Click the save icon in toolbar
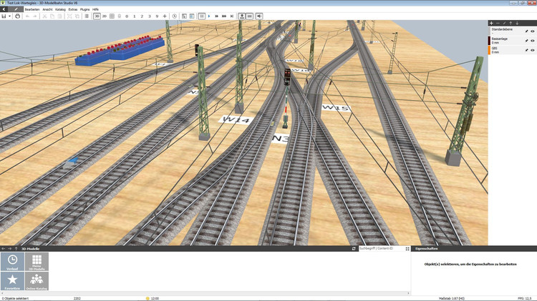Screen dimensions: 537x301 click(4, 16)
